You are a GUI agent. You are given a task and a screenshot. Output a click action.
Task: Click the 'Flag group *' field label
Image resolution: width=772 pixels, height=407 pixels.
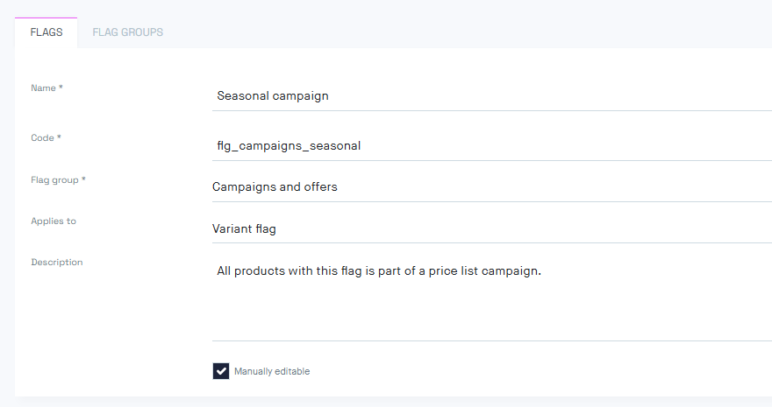pyautogui.click(x=58, y=179)
